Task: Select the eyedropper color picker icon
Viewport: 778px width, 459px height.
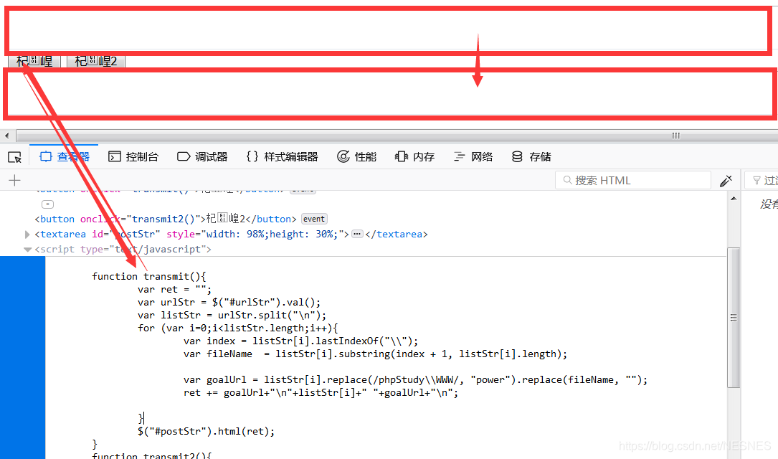Action: click(x=726, y=181)
